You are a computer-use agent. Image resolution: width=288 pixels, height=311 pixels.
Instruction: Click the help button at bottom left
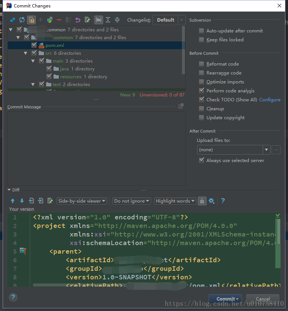[x=13, y=297]
